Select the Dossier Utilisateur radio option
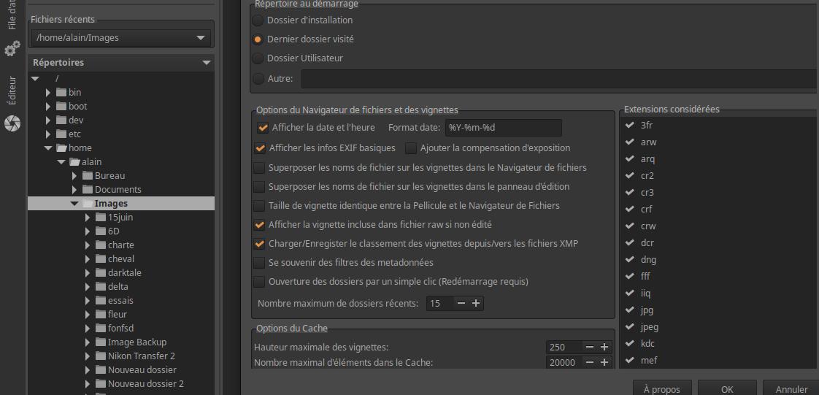Viewport: 819px width, 395px height. (258, 58)
